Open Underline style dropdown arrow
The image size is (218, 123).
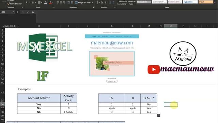point(35,2)
